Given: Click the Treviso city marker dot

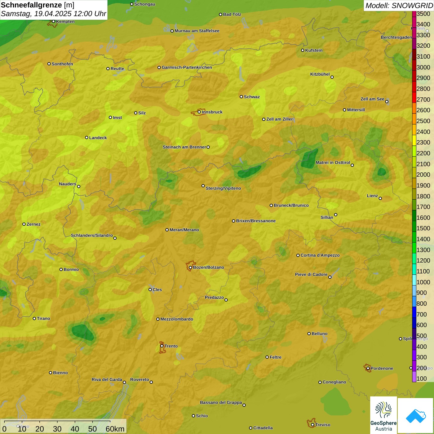Looking at the screenshot, I should point(312,425).
